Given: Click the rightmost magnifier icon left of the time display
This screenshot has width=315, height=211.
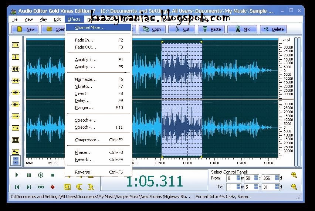Looking at the screenshot, I should point(91,187).
